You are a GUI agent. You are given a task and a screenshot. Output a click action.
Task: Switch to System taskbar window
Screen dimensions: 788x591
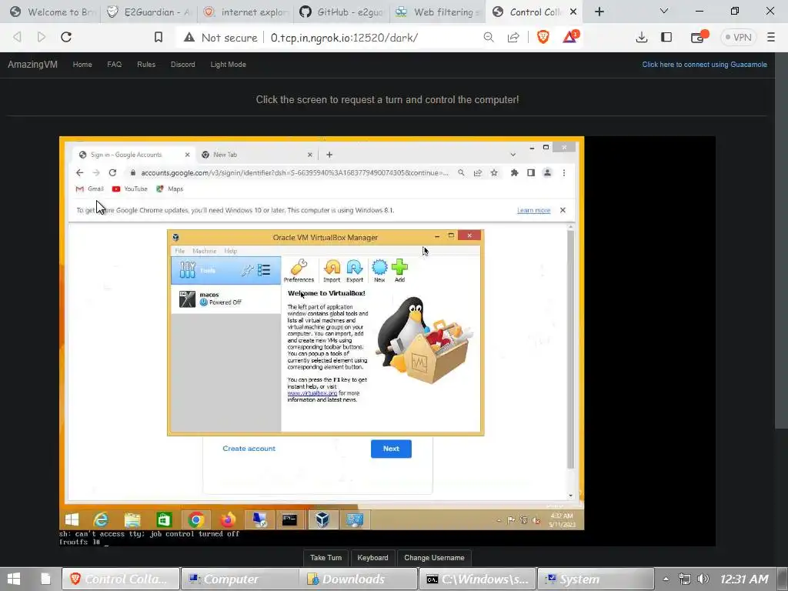[596, 579]
